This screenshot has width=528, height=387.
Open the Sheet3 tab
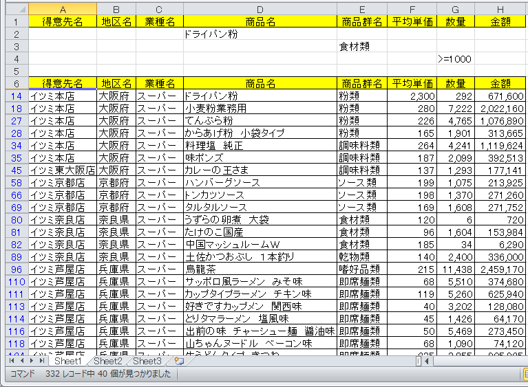pos(147,361)
